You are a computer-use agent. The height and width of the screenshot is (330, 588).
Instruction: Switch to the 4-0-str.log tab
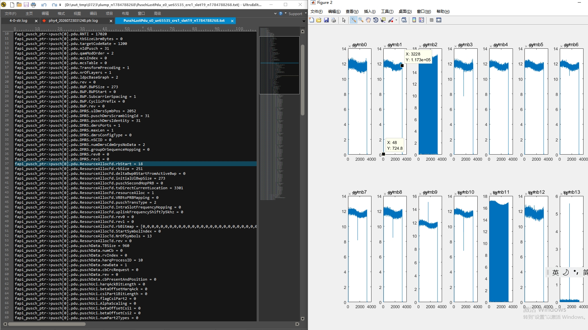pos(18,21)
